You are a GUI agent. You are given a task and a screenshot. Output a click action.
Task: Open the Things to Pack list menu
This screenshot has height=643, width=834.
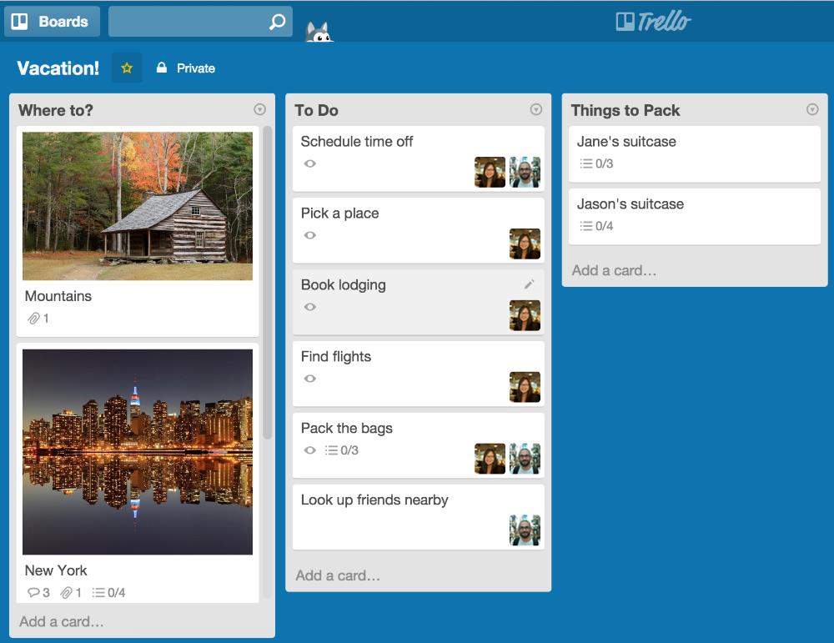pyautogui.click(x=812, y=109)
